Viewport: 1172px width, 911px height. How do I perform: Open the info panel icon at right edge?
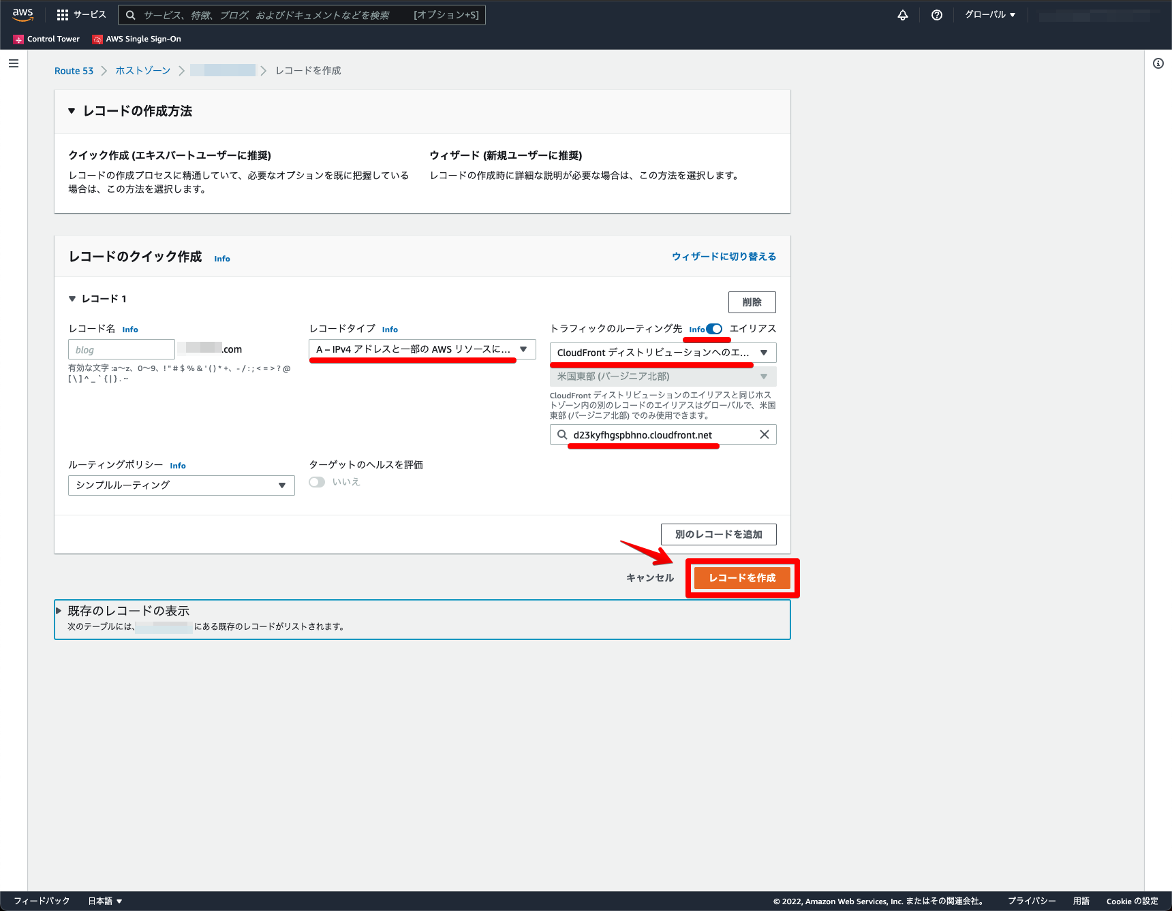(x=1158, y=63)
